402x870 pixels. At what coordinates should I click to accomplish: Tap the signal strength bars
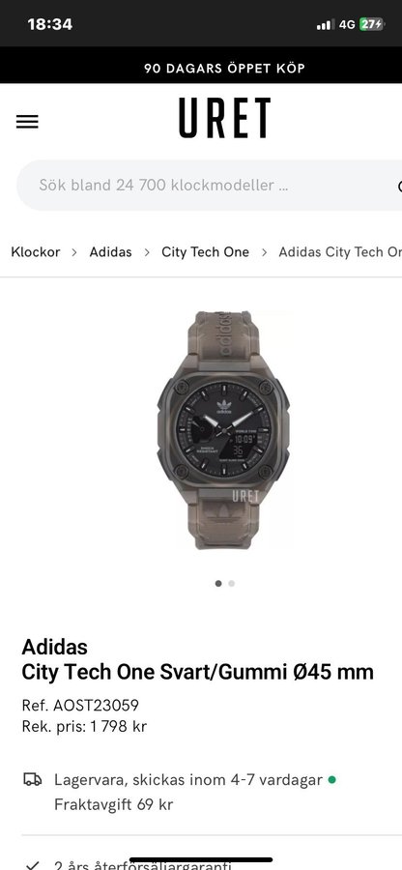pyautogui.click(x=325, y=24)
